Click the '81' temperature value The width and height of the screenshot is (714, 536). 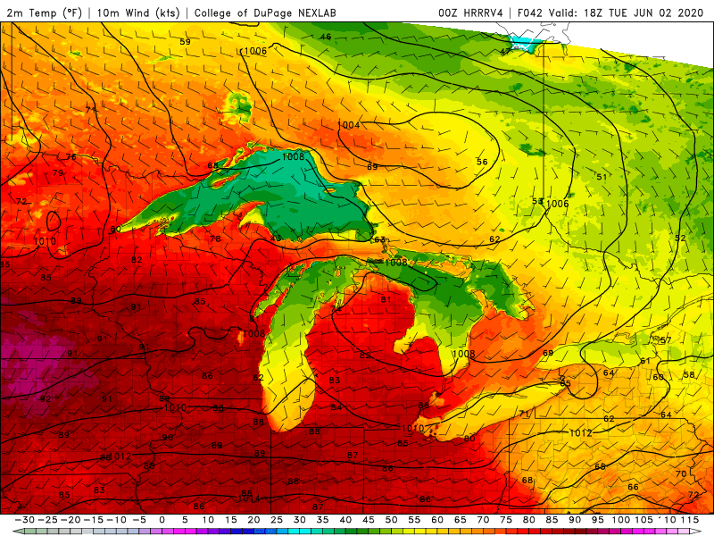coord(386,299)
